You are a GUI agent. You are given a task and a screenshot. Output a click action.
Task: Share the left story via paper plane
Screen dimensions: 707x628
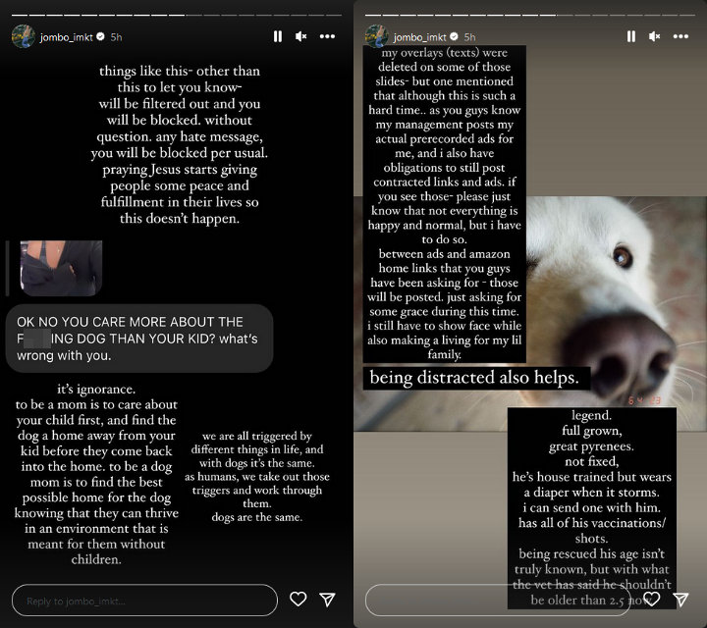[x=327, y=599]
